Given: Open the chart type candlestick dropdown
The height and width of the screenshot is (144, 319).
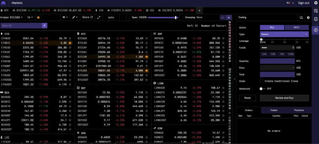Looking at the screenshot, I should (65, 17).
